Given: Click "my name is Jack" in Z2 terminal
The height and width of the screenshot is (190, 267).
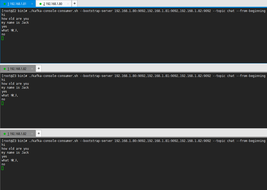Looking at the screenshot, I should point(15,23).
